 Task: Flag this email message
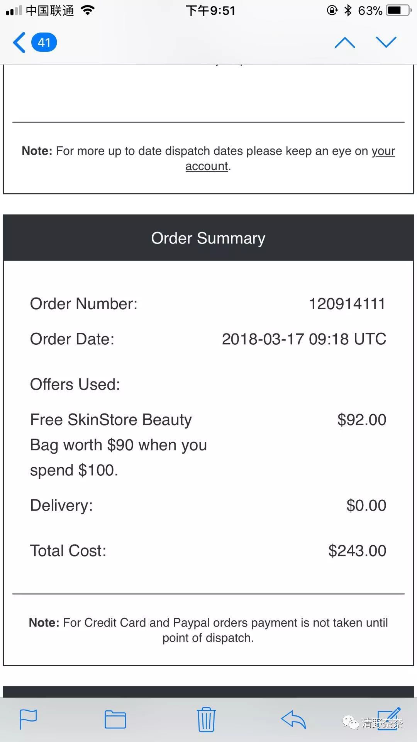click(x=28, y=719)
